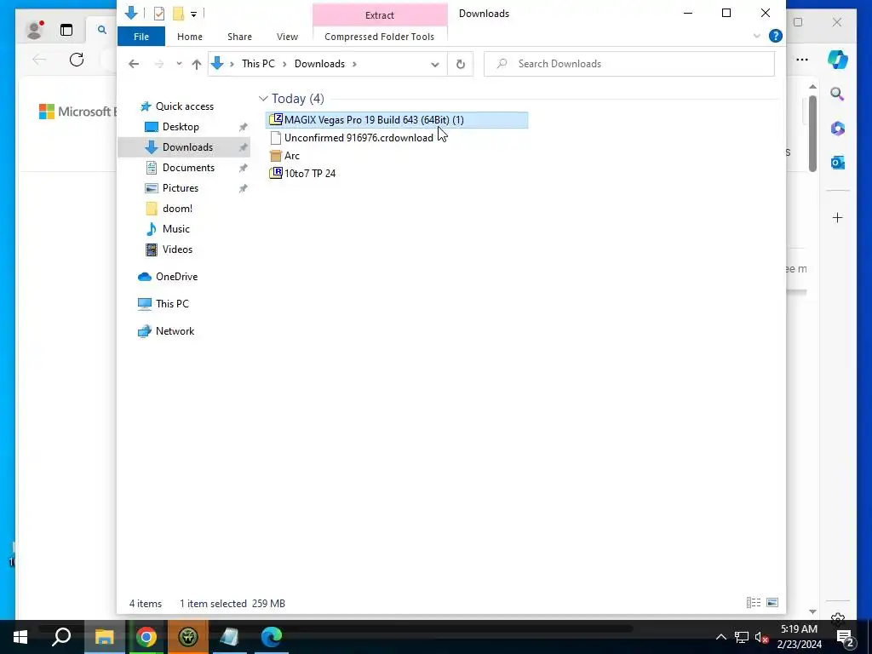This screenshot has width=872, height=654.
Task: Open Quick access in navigation pane
Action: (184, 106)
